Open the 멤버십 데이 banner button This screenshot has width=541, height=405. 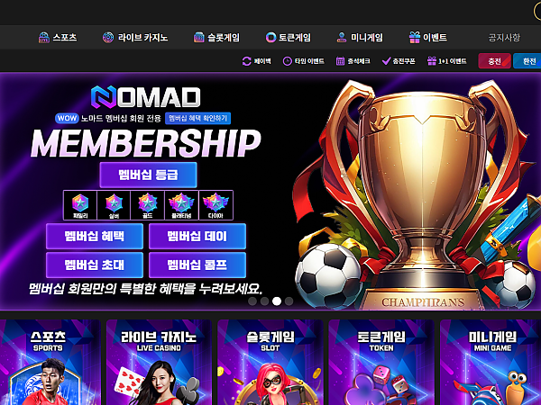click(x=197, y=236)
